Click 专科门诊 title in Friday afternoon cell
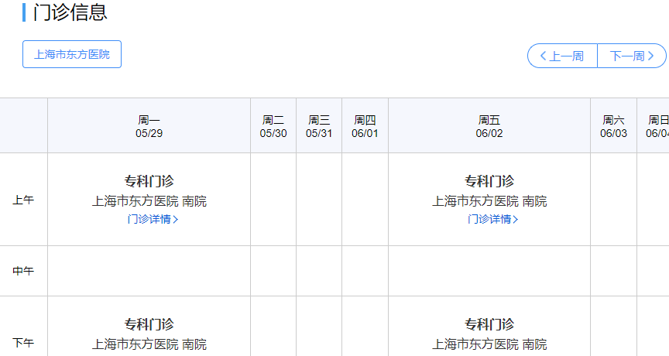Screen dimensions: 669x356 [x=489, y=324]
